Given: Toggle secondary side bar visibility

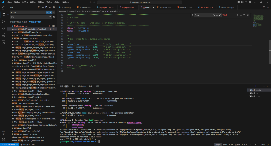Looking at the screenshot, I should coord(246,2).
